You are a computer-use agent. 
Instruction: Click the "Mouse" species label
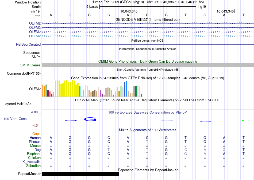pyautogui.click(x=35, y=146)
